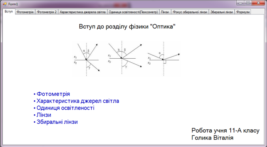
Task: Switch to the Лінзи tab
Action: click(x=165, y=12)
